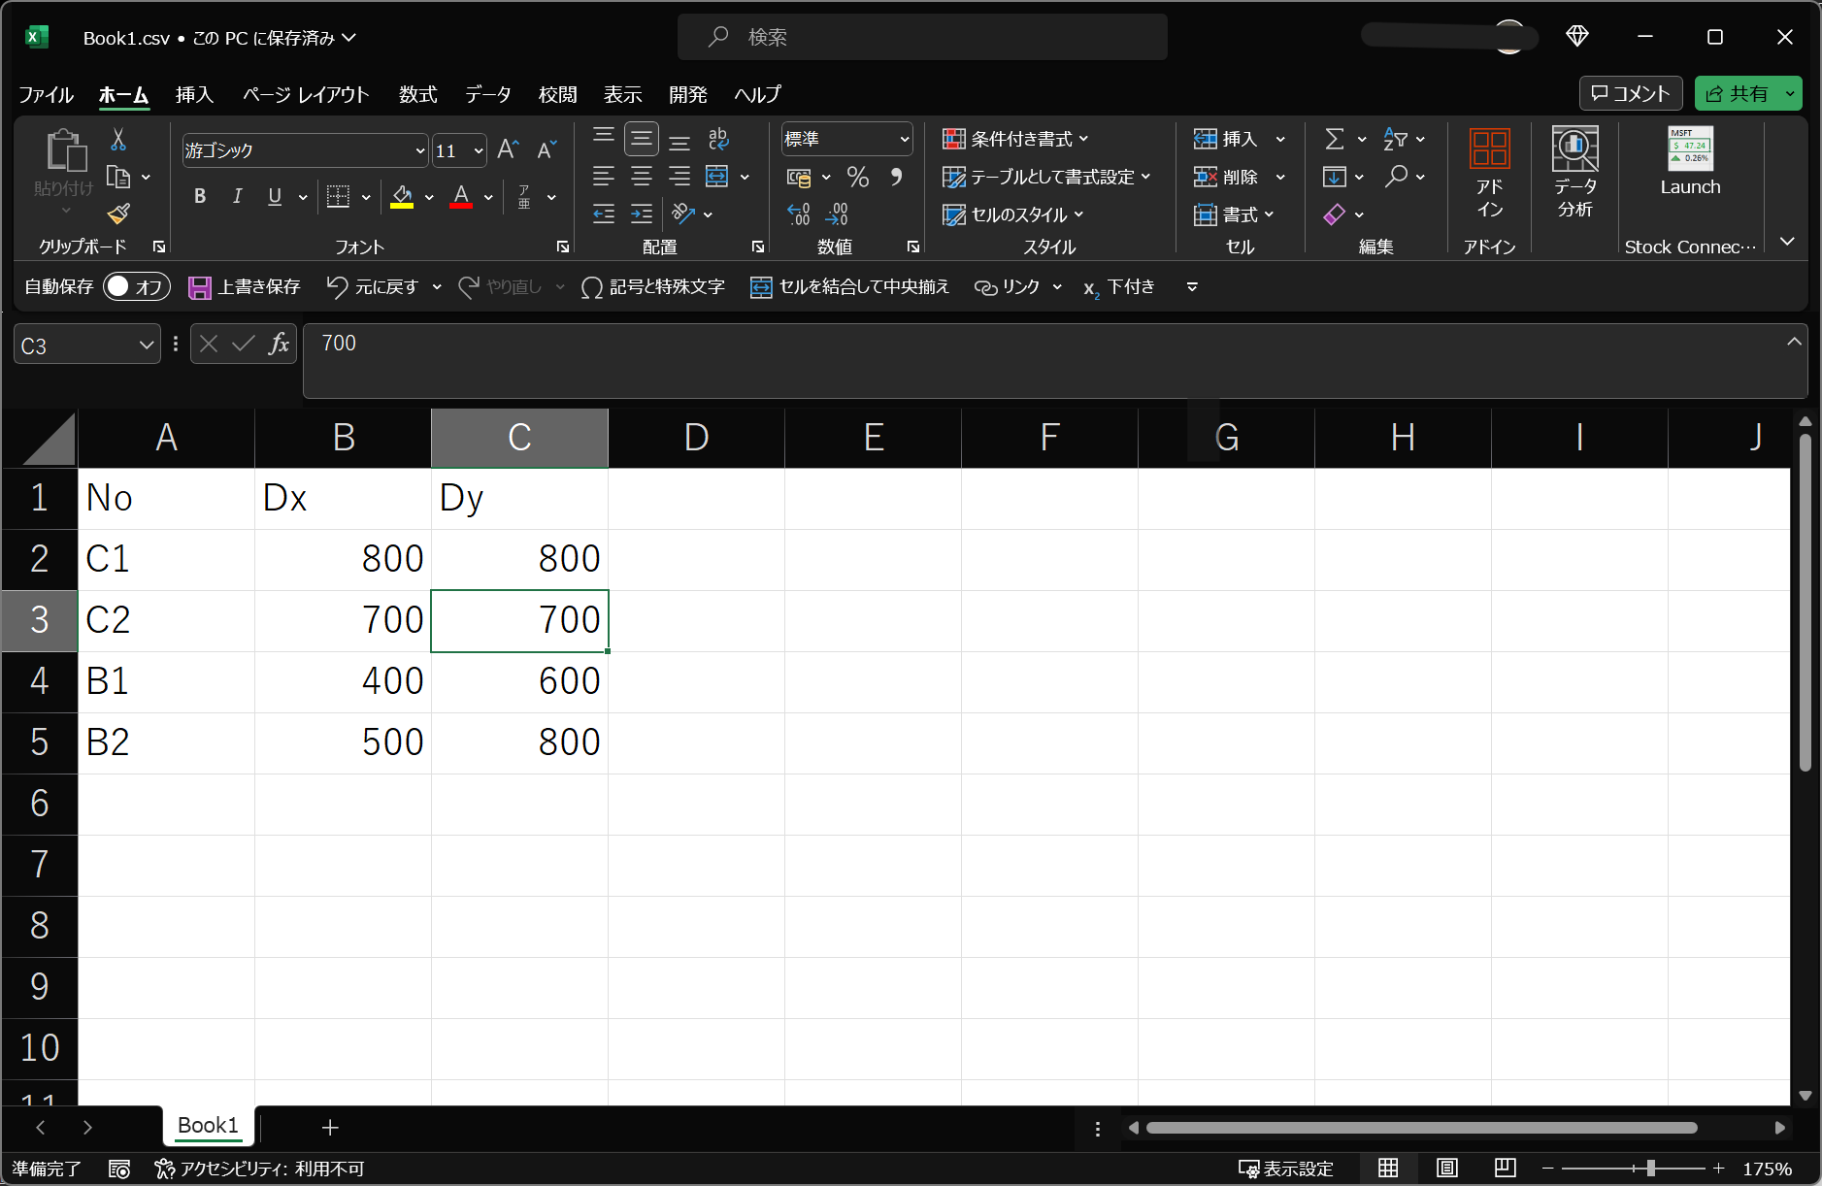Launch the Stock Connector add-in

point(1689,162)
